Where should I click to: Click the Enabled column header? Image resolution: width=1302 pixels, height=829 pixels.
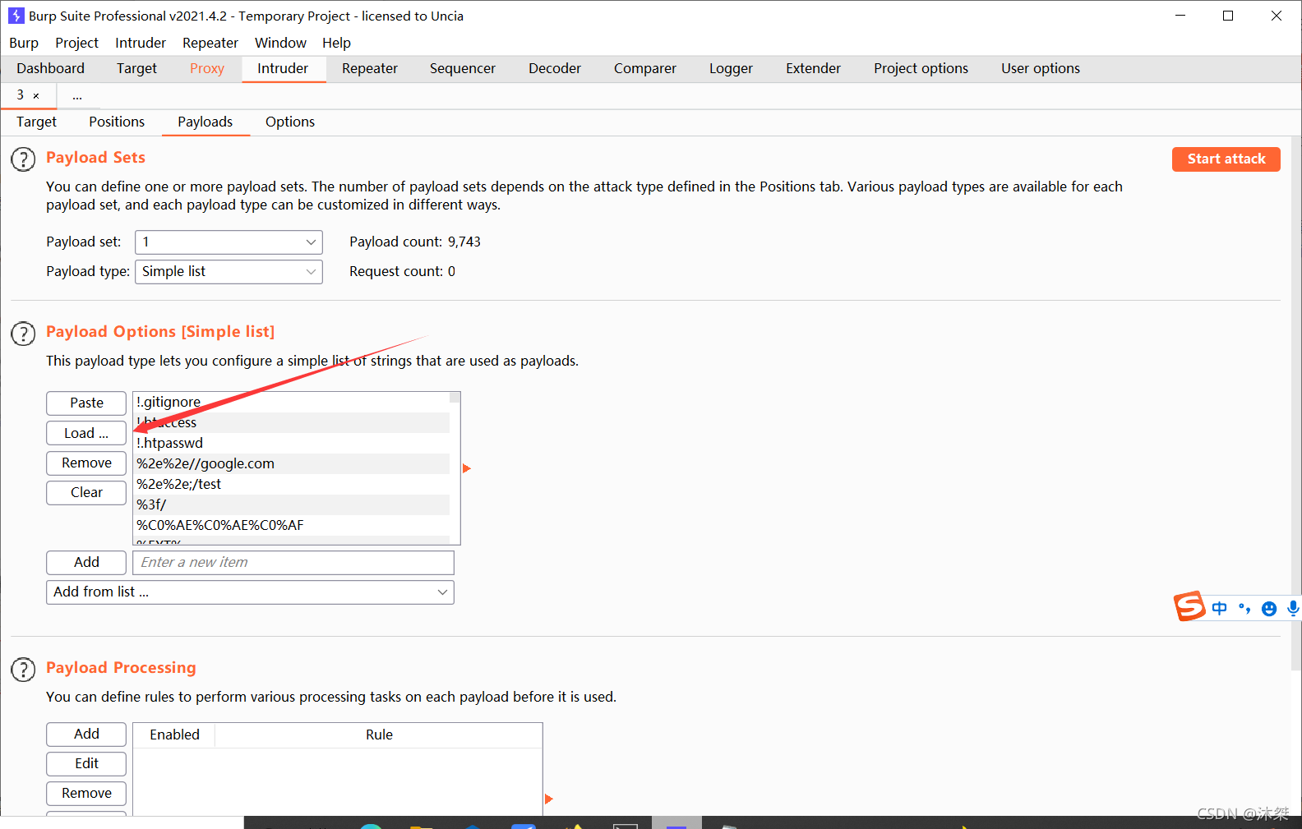[x=174, y=735]
